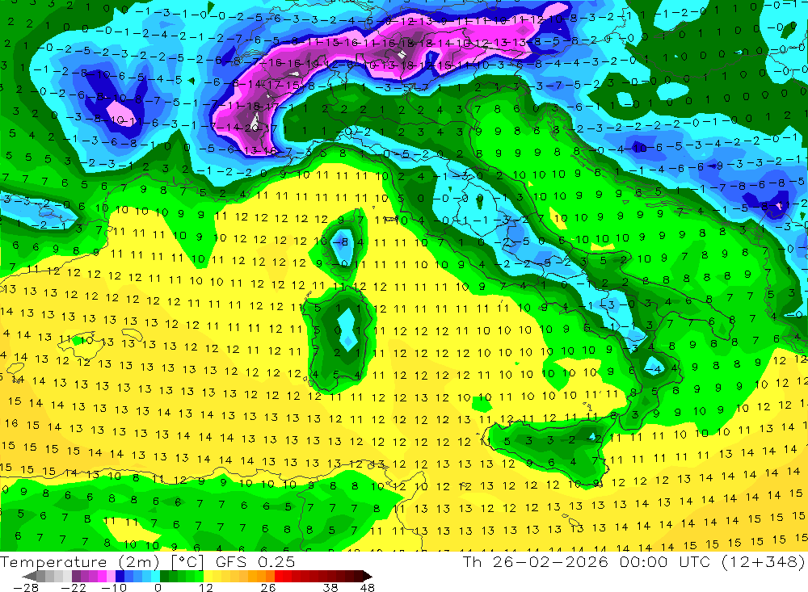Click the 'Th 26-02-2026' date text
This screenshot has height=592, width=808.
[x=536, y=561]
